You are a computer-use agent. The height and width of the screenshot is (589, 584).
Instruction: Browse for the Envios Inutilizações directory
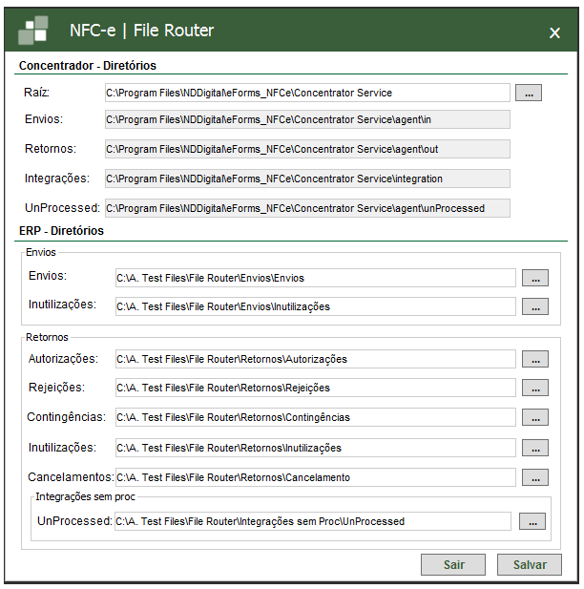[x=535, y=306]
